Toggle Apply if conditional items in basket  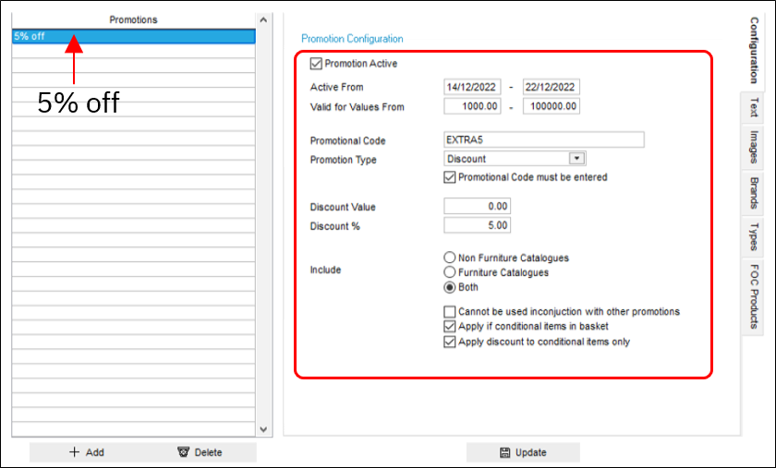450,327
